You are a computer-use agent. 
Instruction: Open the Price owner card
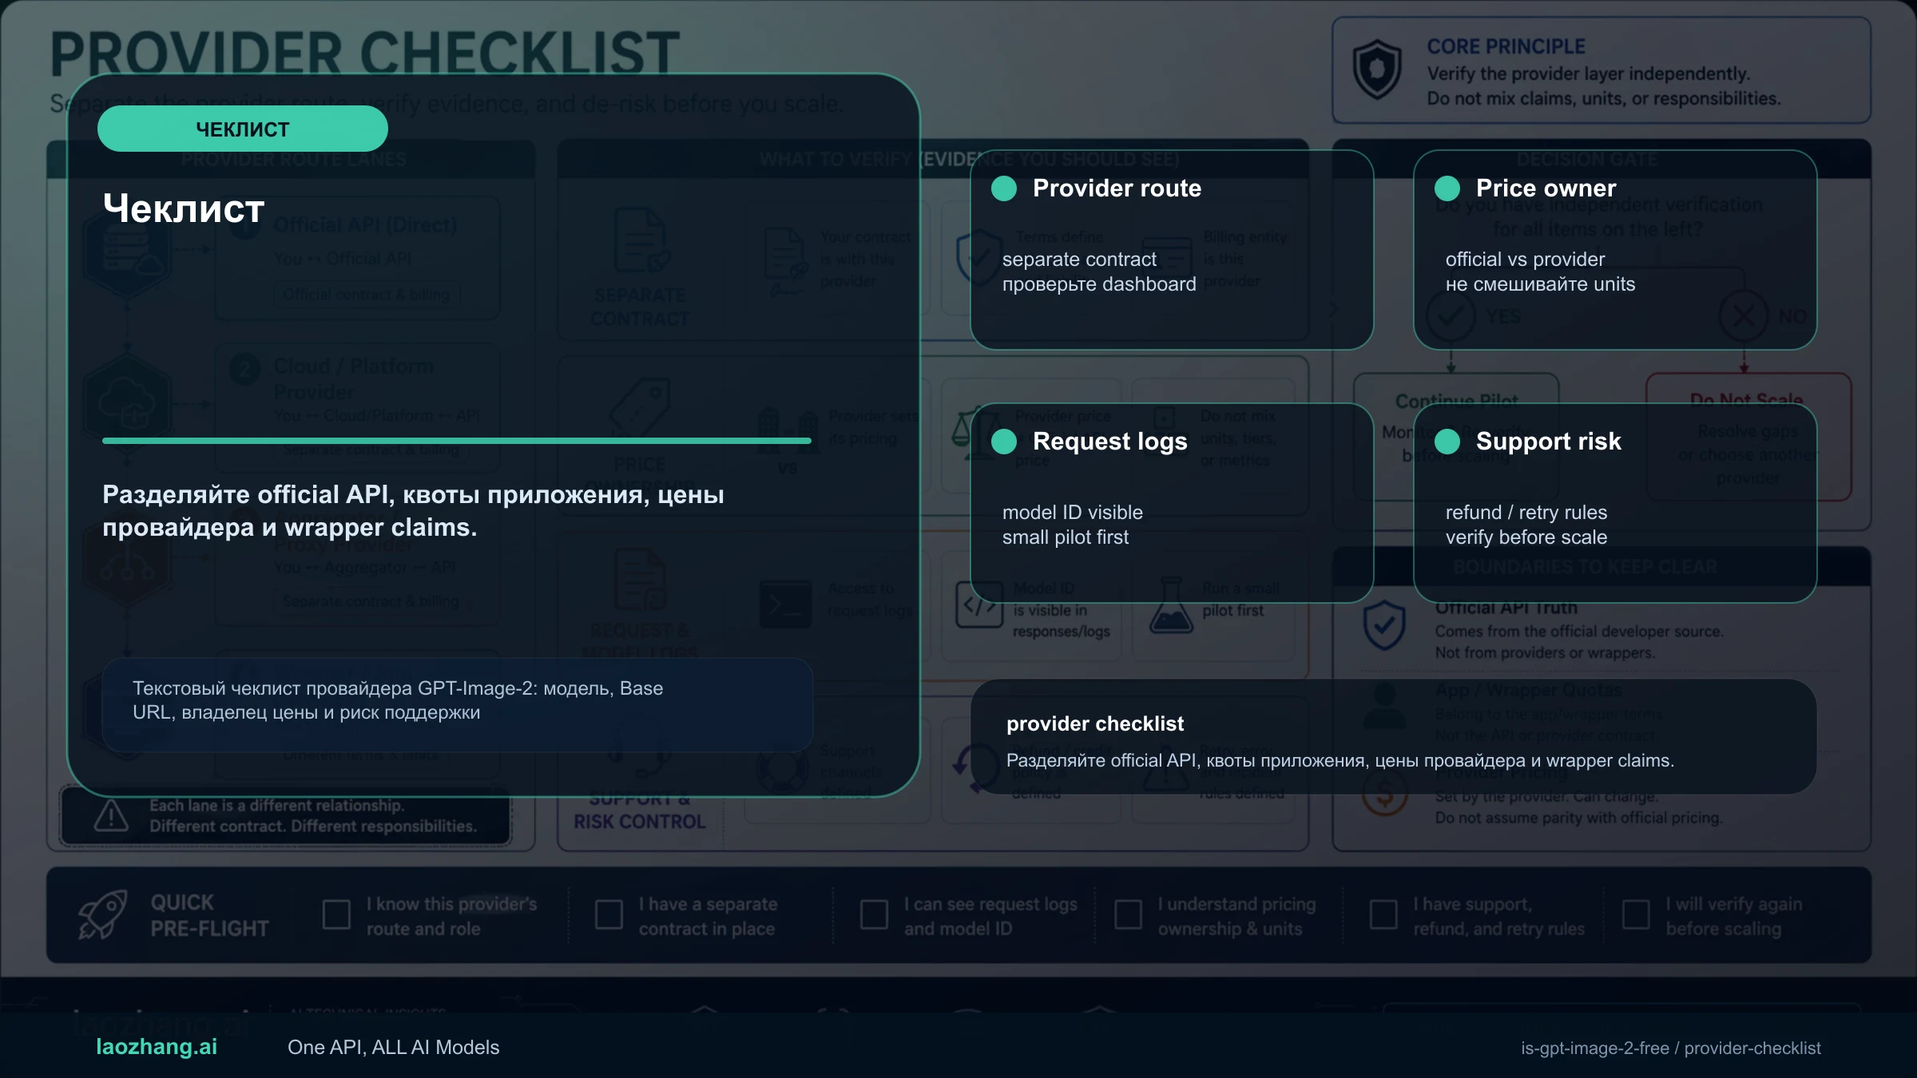(1615, 250)
